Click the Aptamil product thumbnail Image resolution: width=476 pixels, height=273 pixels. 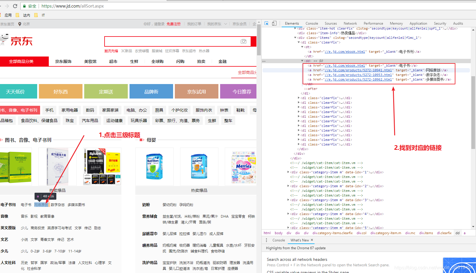point(199,166)
